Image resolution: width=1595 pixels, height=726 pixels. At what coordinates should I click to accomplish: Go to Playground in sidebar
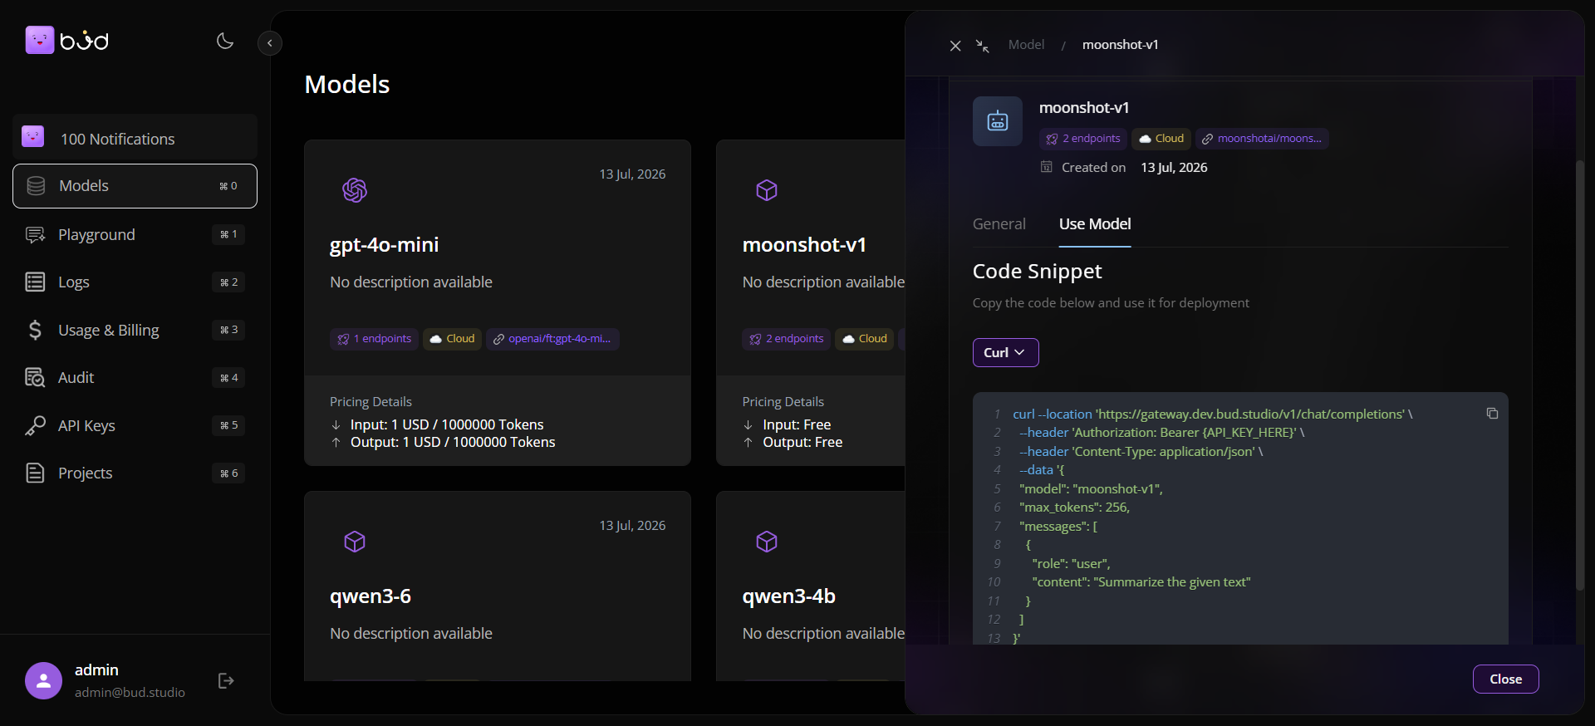pyautogui.click(x=135, y=234)
